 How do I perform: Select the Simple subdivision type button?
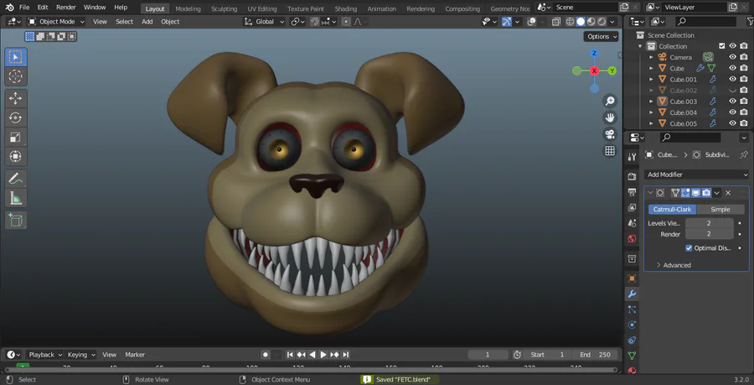pos(720,210)
